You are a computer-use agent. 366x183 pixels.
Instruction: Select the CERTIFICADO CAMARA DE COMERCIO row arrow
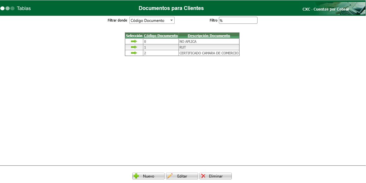click(x=134, y=53)
